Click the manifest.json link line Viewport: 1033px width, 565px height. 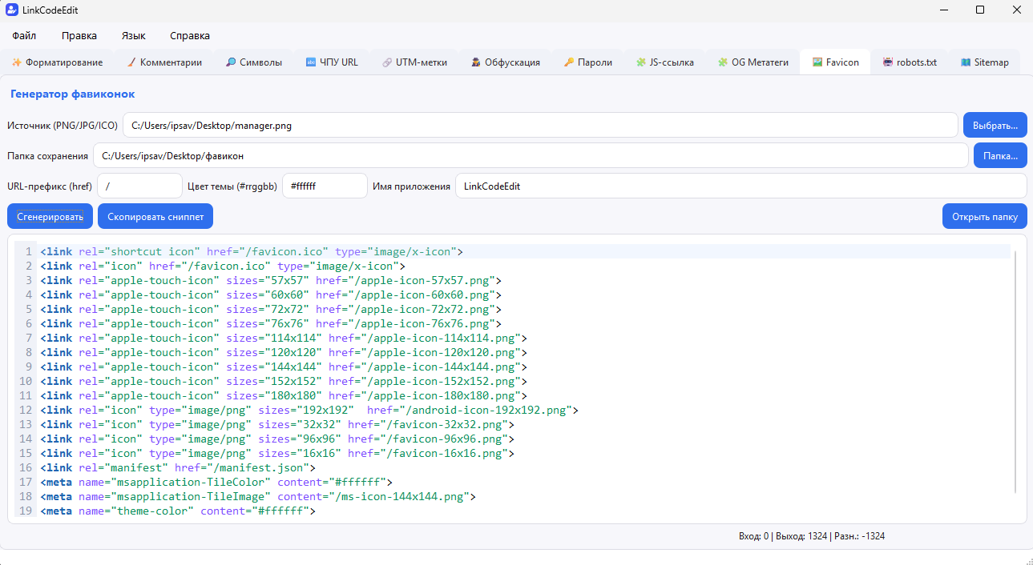pos(178,467)
